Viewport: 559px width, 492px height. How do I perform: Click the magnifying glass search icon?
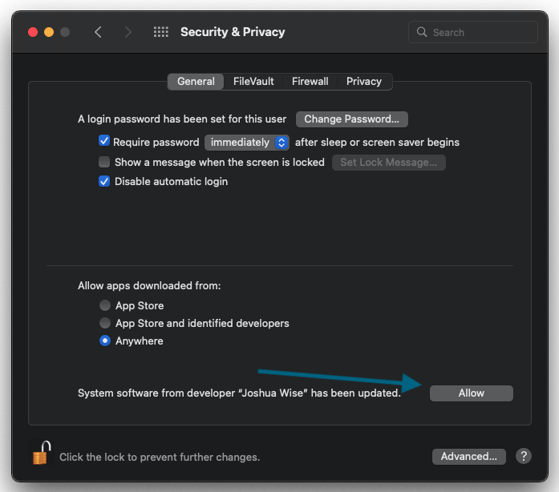(x=422, y=32)
